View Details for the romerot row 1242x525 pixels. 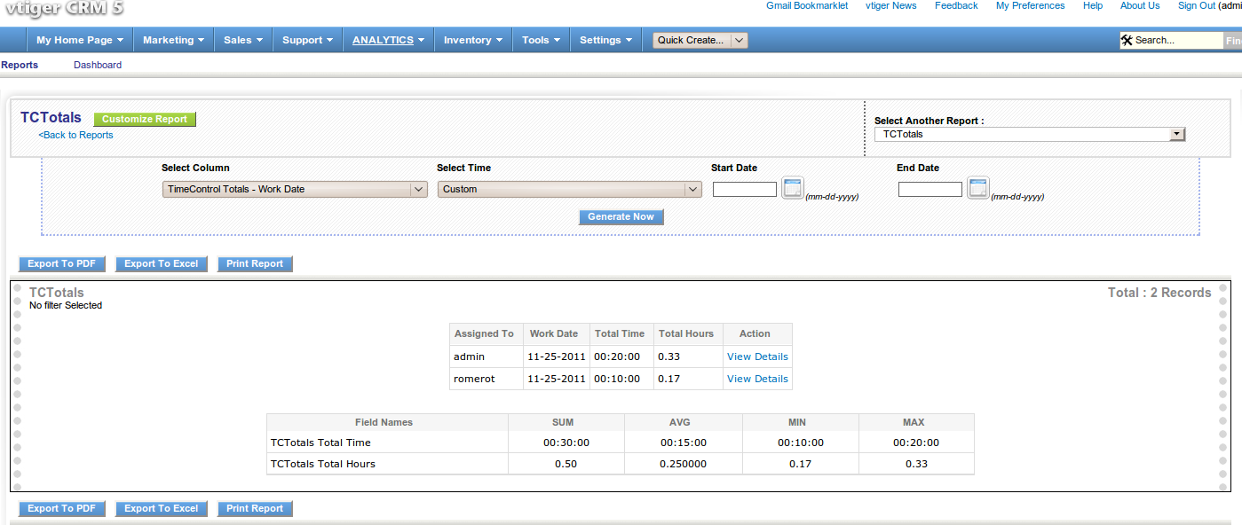(757, 379)
